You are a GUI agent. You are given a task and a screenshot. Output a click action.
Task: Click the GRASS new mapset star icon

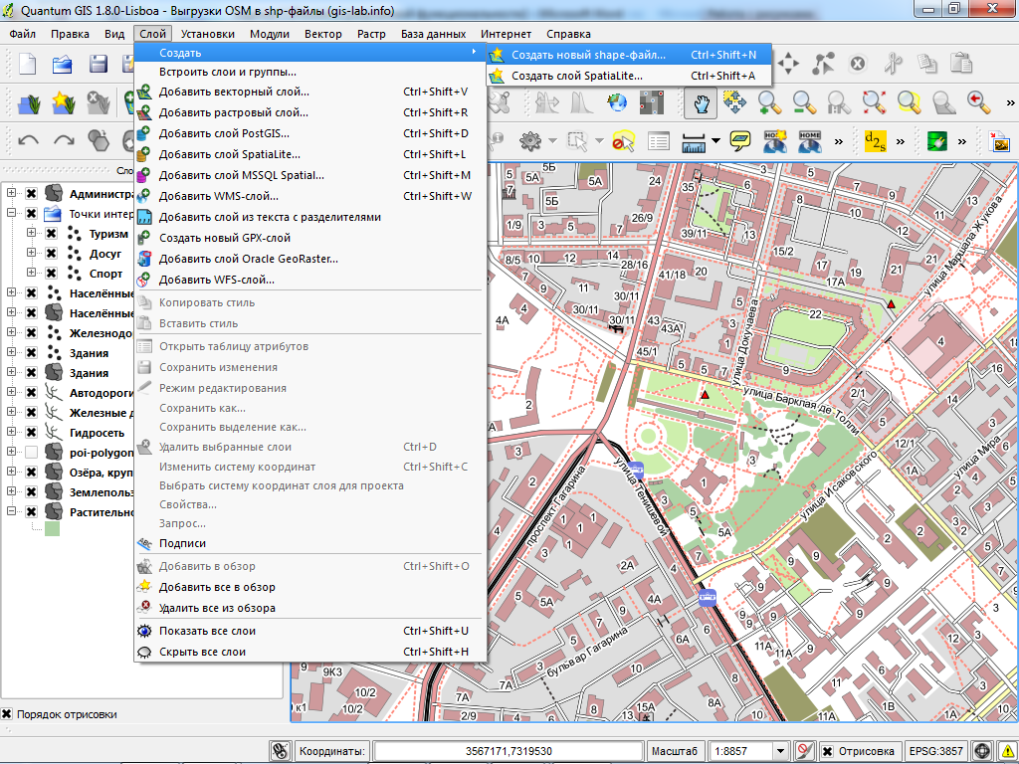tap(63, 102)
